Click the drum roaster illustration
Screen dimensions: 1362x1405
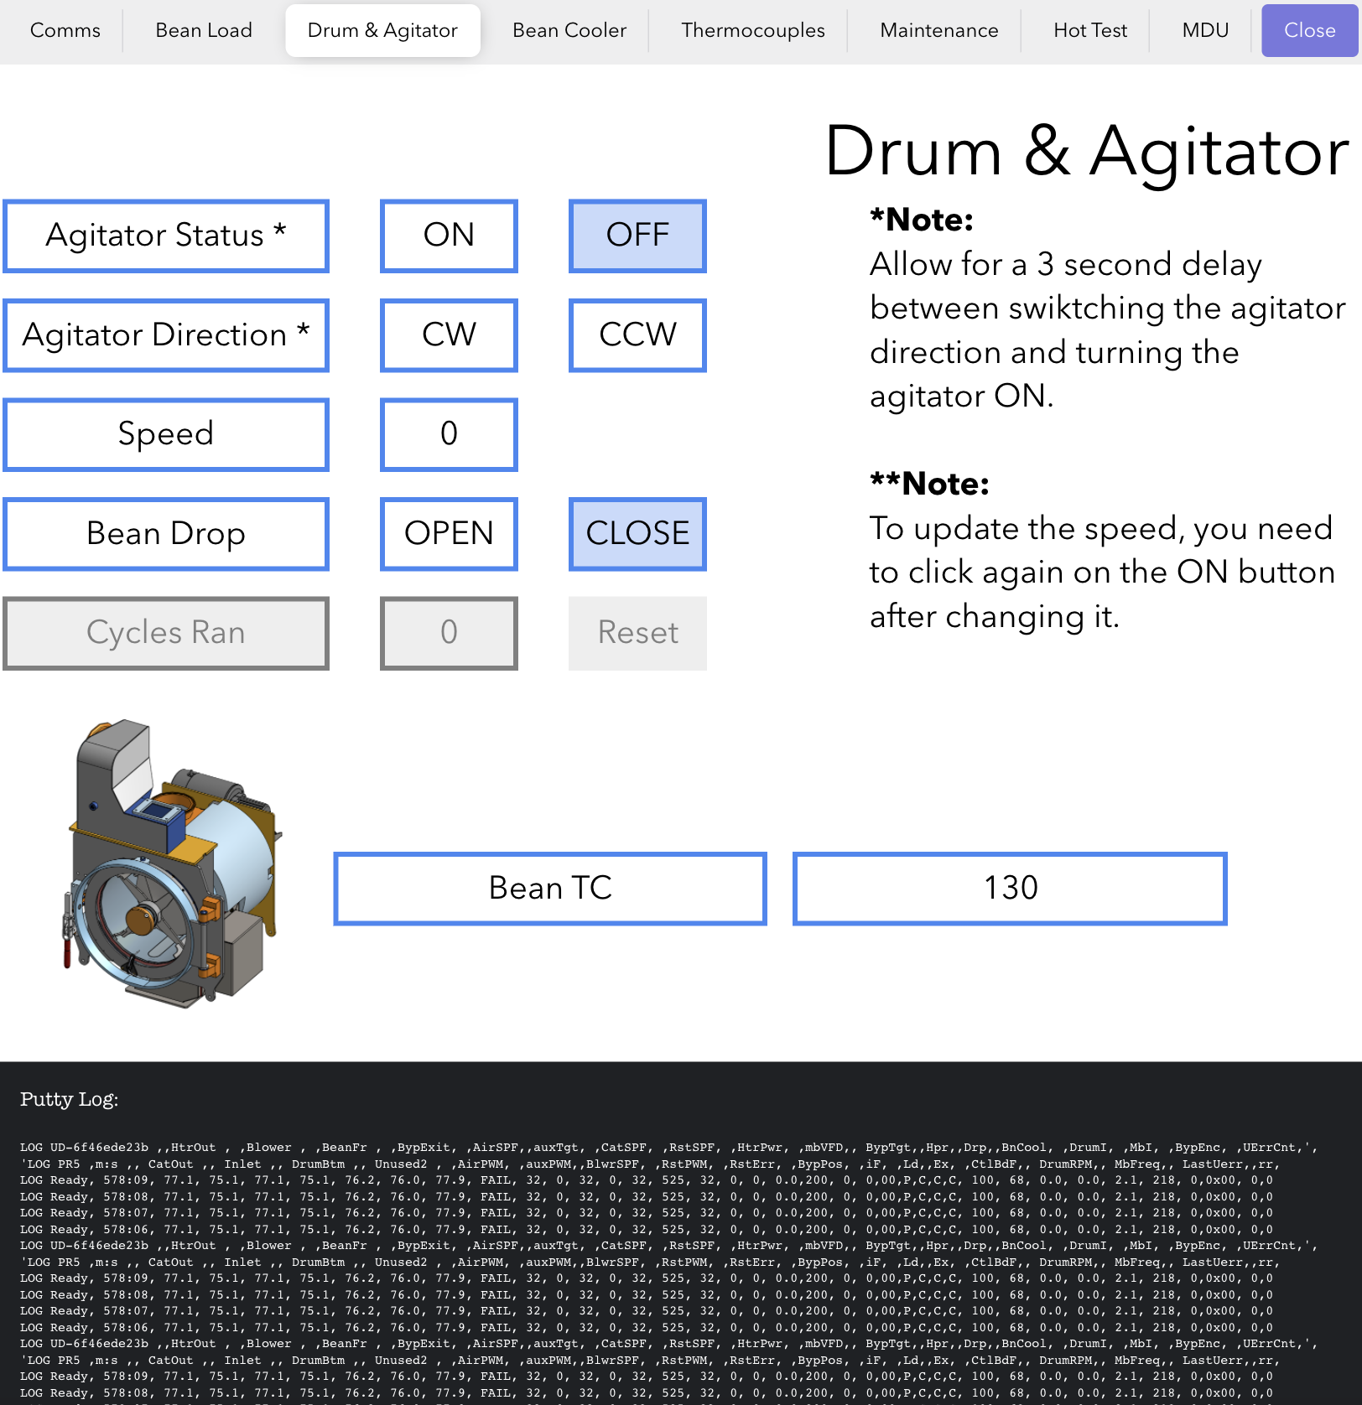pyautogui.click(x=172, y=863)
